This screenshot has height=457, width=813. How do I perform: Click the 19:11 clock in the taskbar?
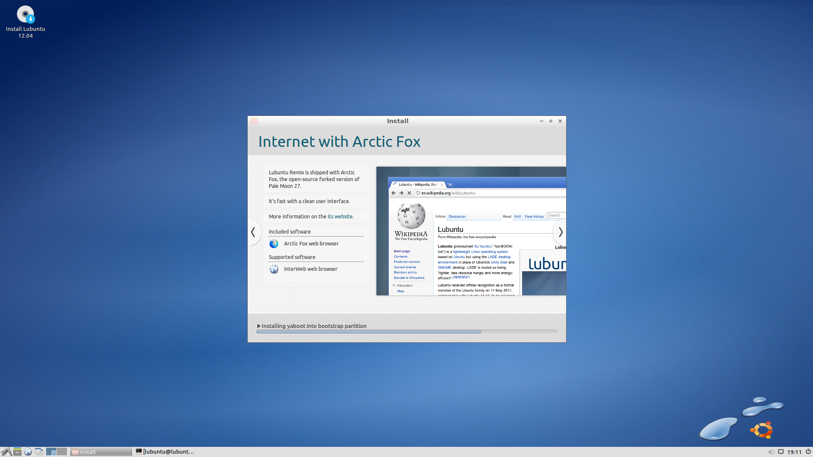[795, 452]
